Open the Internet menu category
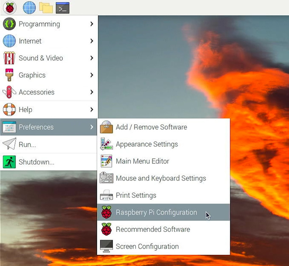 tap(49, 41)
